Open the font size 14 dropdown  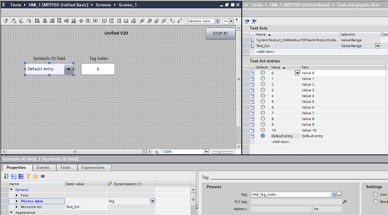pyautogui.click(x=231, y=21)
